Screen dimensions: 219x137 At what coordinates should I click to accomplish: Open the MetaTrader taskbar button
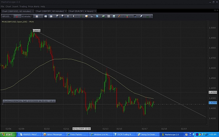[x=30, y=135]
